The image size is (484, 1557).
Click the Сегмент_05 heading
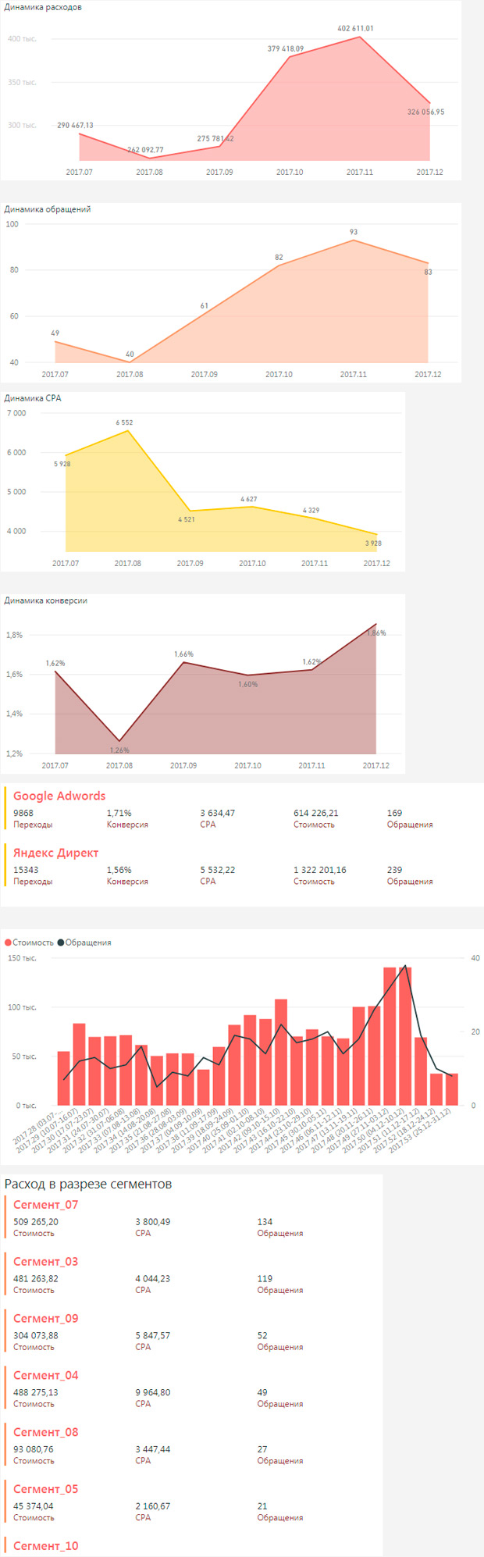(46, 1490)
